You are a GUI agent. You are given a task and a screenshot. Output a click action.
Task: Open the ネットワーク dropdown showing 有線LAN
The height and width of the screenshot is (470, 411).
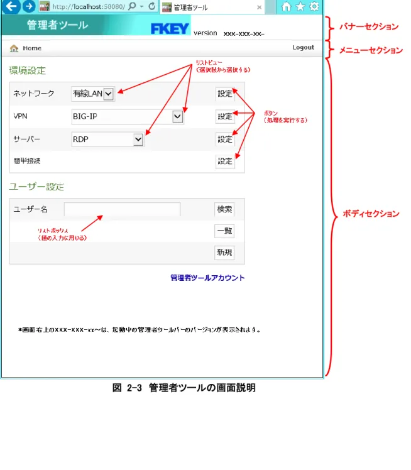[x=93, y=94]
